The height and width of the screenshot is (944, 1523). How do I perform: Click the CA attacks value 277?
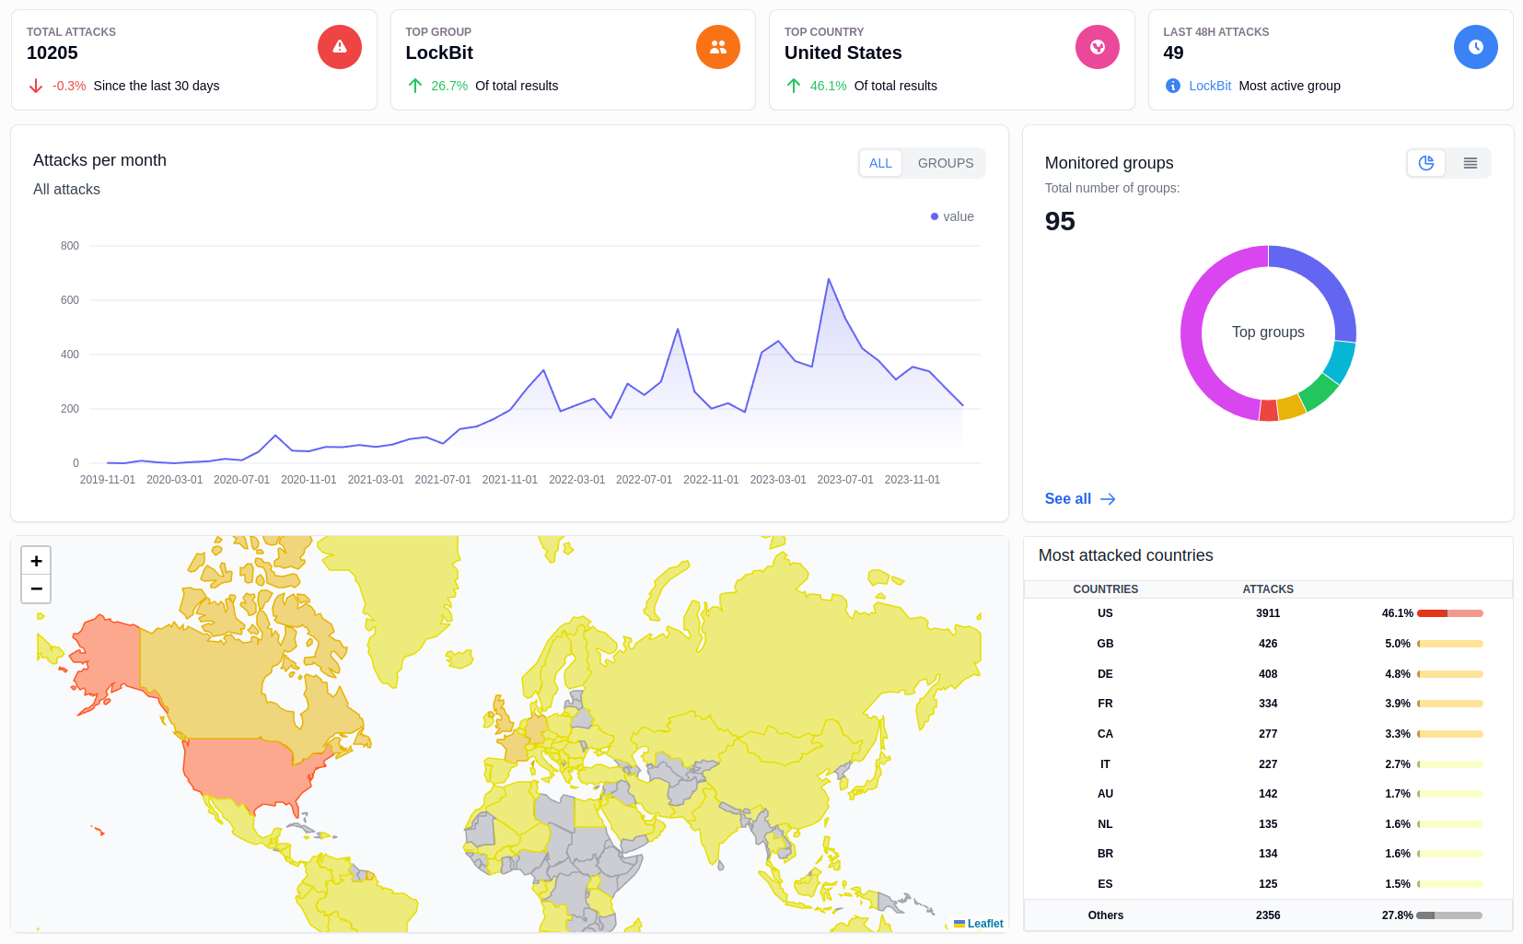[1268, 734]
